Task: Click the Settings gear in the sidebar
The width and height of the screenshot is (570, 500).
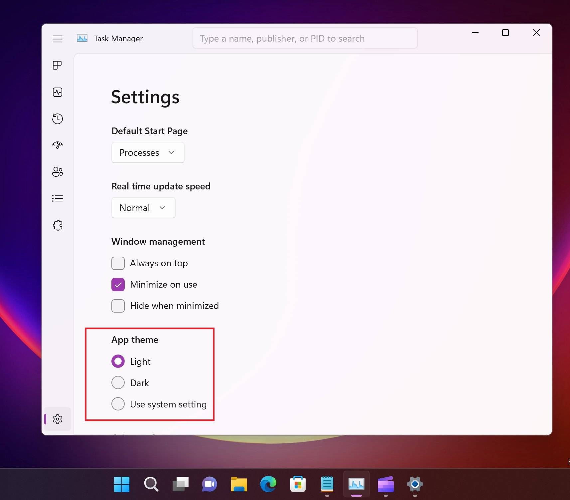Action: pos(57,419)
